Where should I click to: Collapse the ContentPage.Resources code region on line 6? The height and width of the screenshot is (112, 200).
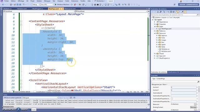tap(21, 21)
